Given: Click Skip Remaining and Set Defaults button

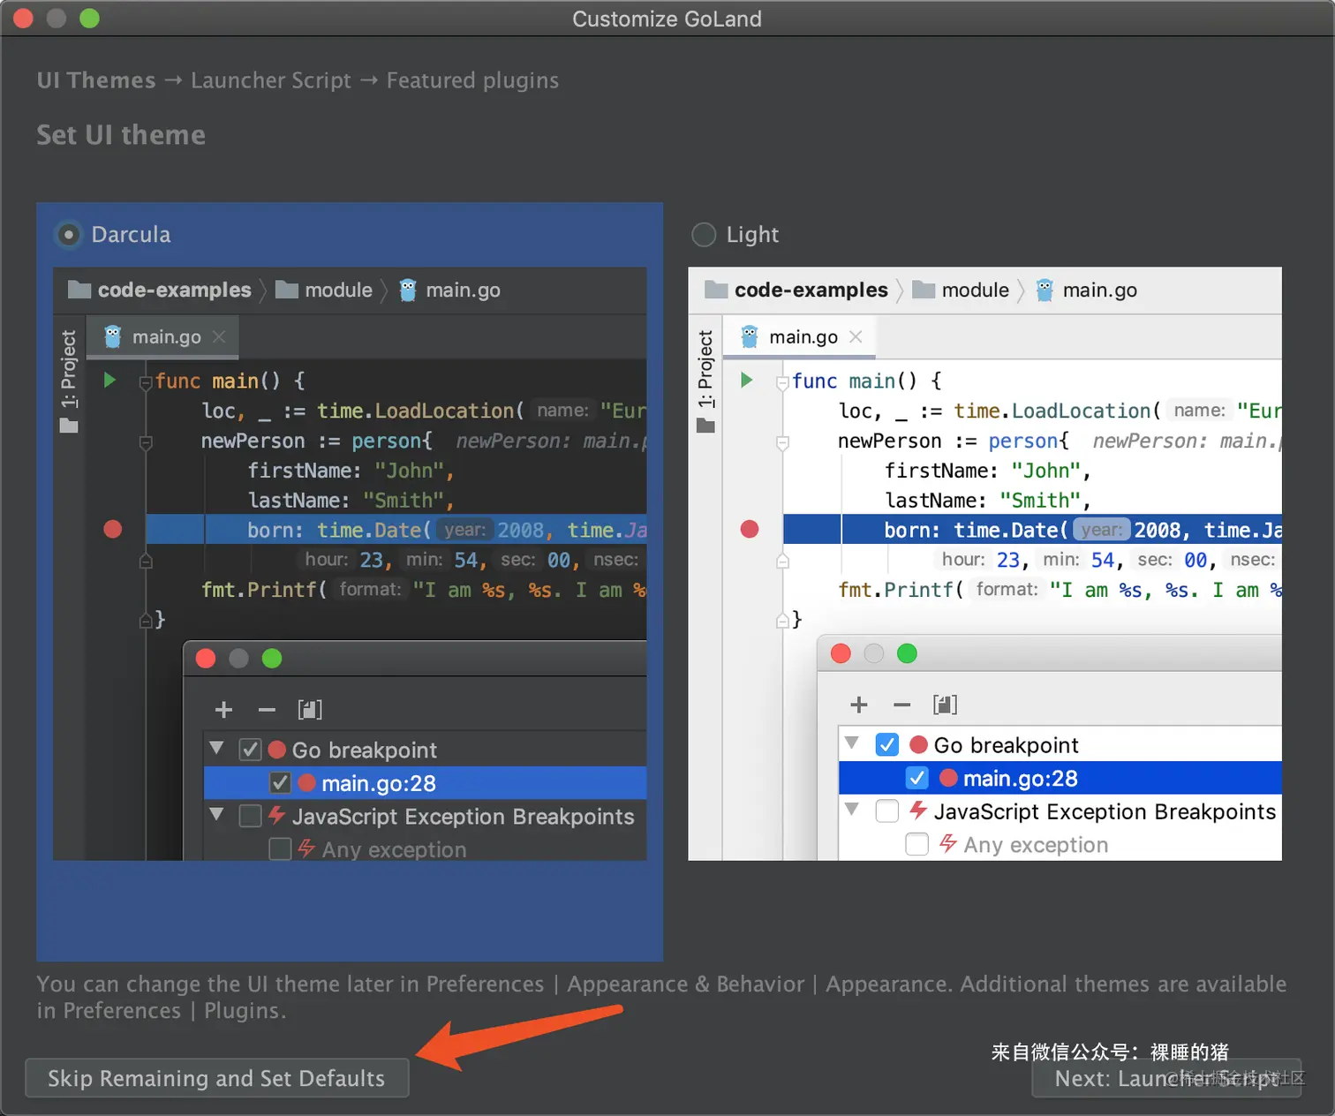Looking at the screenshot, I should click(217, 1078).
